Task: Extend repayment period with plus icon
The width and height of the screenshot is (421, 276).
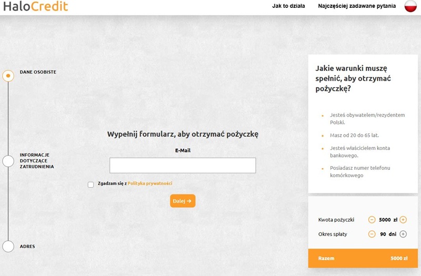Action: point(403,234)
